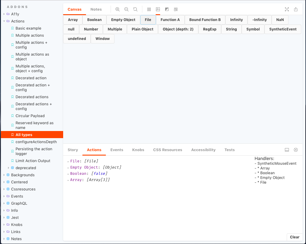Enter fullscreen canvas mode

287,9
